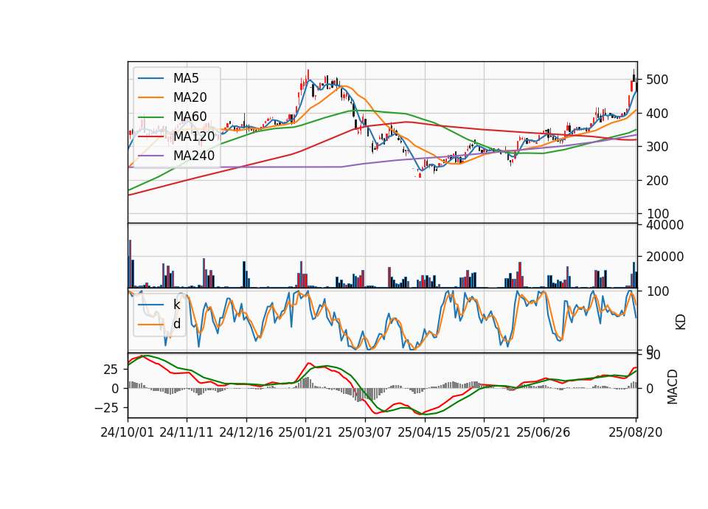Viewport: 708px width, 509px height.
Task: Click the 24/10/01 date axis label
Action: coord(128,432)
